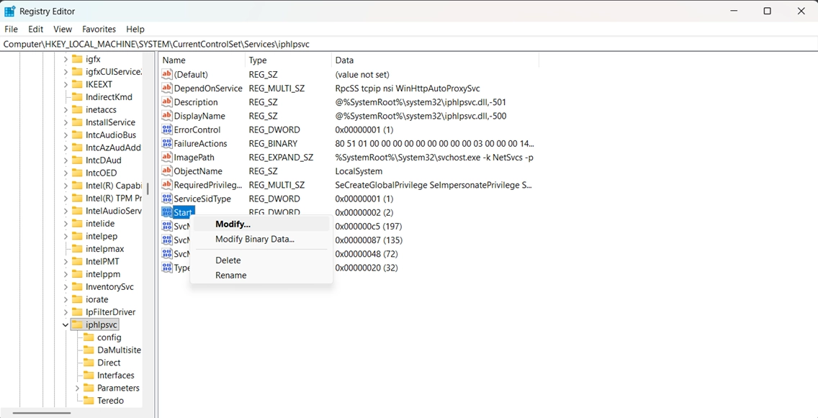
Task: Click the ErrorControl DWORD value icon
Action: 167,130
